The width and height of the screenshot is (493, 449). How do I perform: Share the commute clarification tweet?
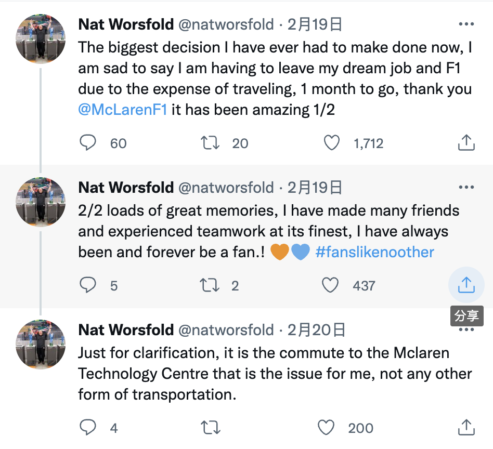tap(466, 428)
